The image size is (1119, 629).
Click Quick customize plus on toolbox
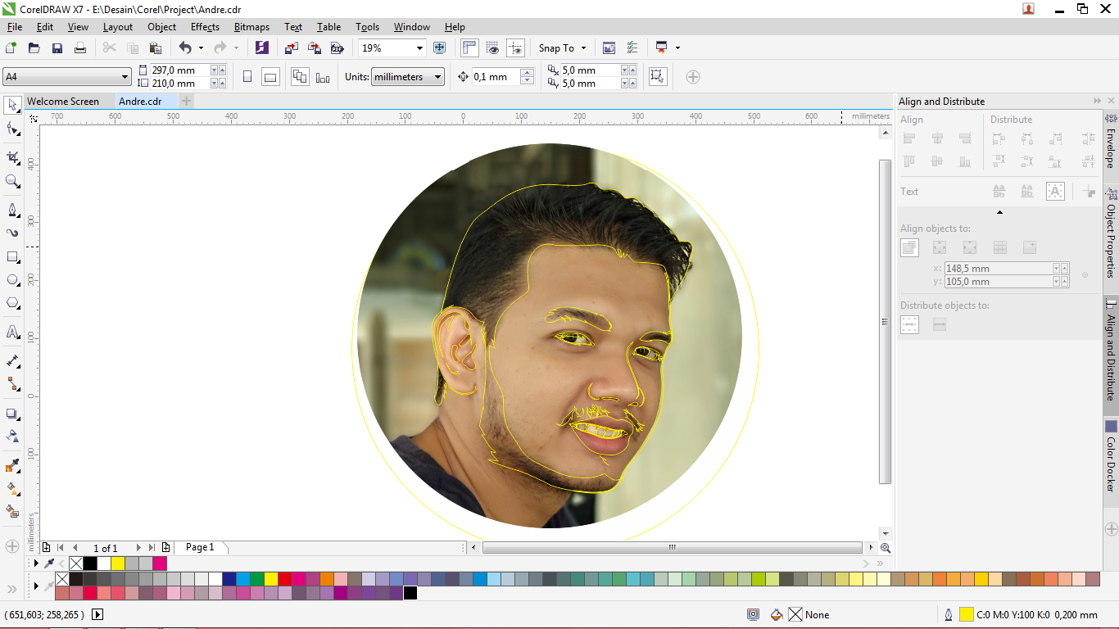point(12,545)
